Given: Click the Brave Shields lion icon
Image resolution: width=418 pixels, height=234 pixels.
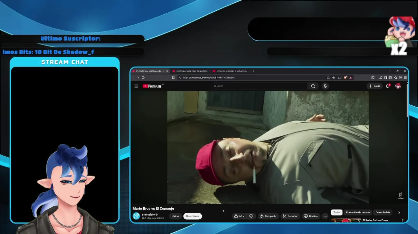Looking at the screenshot, I should pos(345,78).
